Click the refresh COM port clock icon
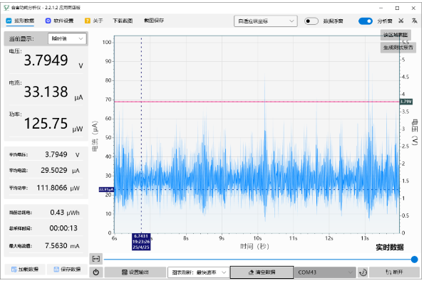Screen dimensions: 424x283 point(363,272)
